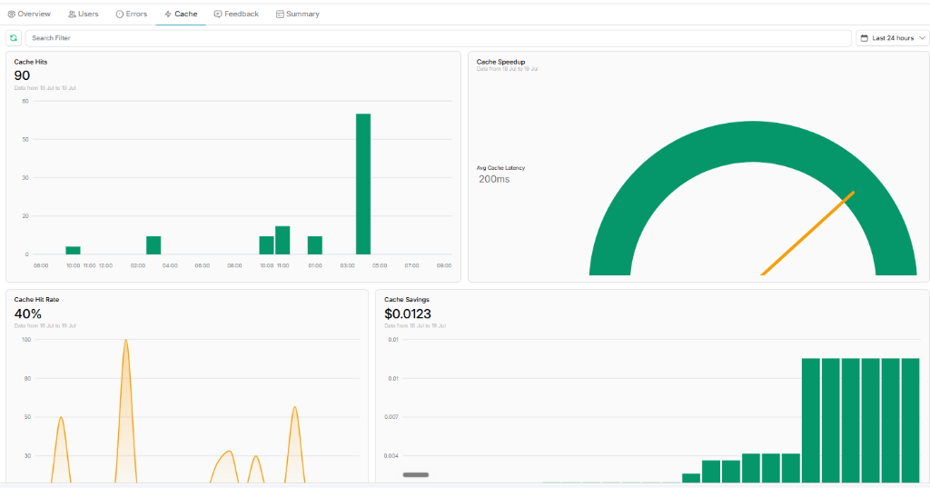Click the last bar in Cache Savings chart
This screenshot has height=488, width=930.
910,421
